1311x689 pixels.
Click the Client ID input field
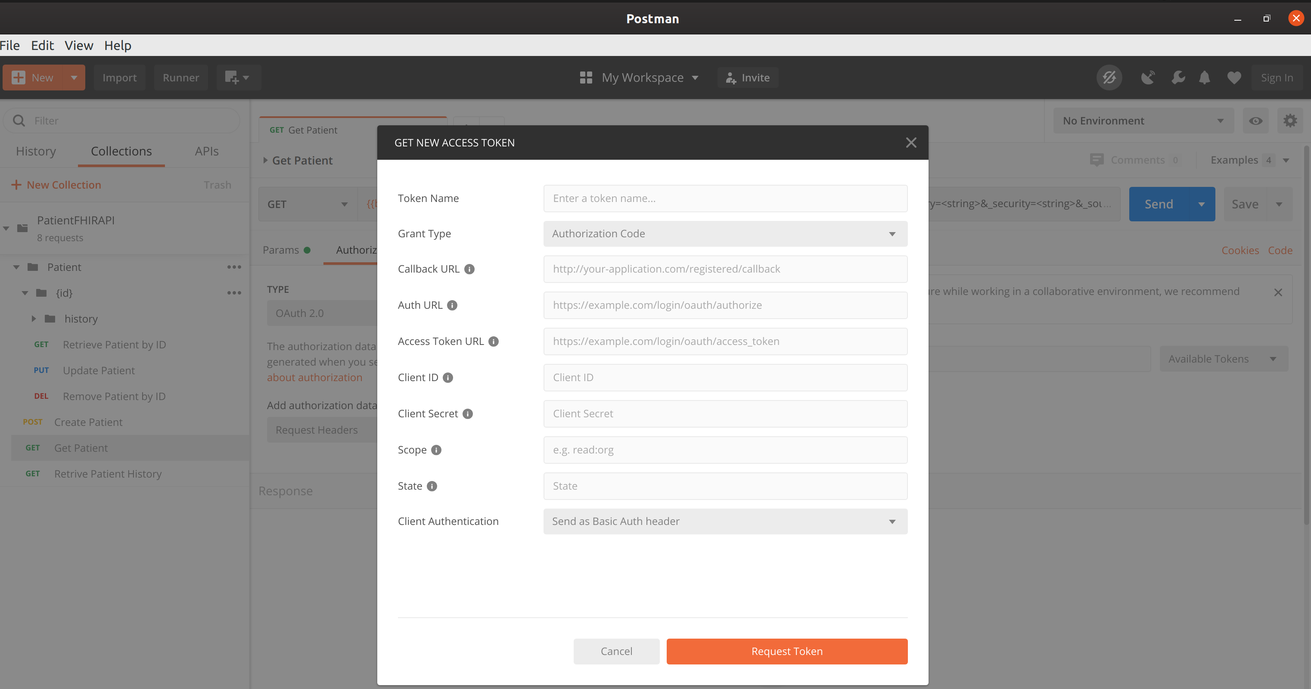725,378
